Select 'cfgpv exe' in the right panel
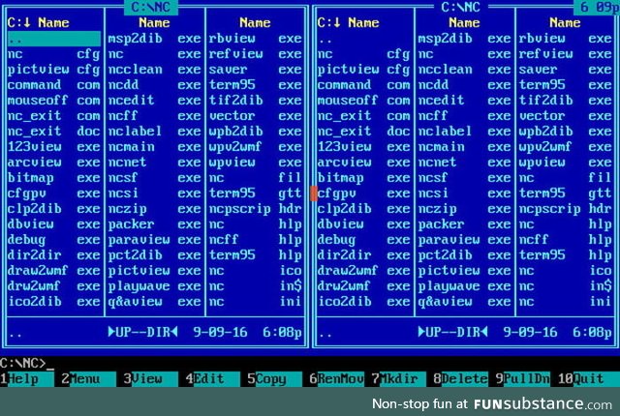 [363, 193]
